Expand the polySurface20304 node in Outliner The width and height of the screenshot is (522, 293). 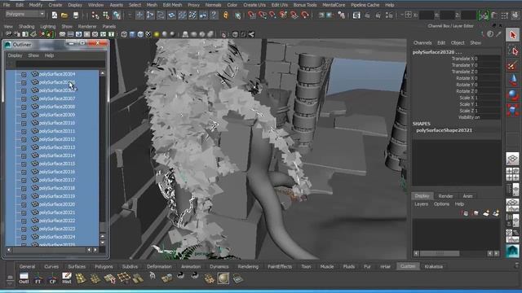(x=24, y=74)
